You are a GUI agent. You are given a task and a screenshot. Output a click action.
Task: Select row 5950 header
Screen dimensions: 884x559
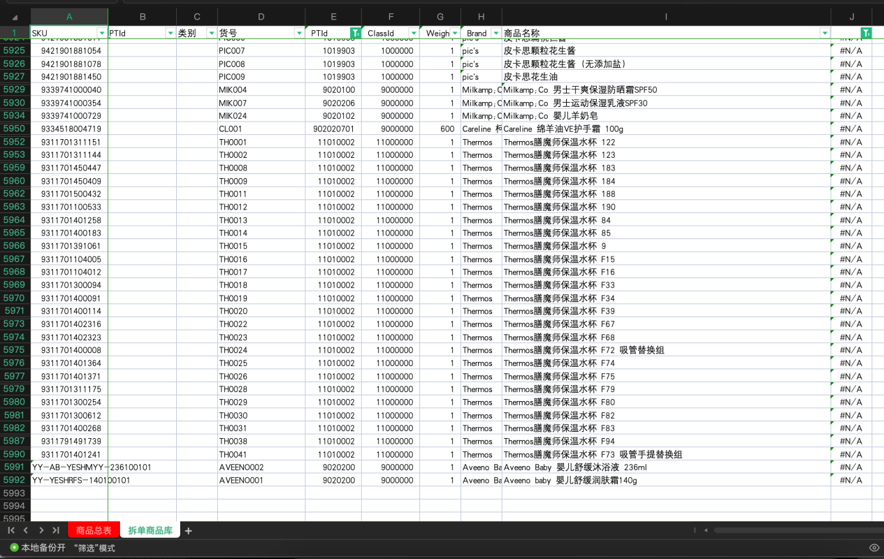(15, 129)
